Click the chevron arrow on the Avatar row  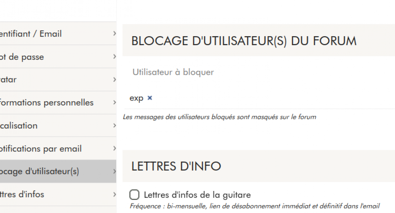click(114, 80)
